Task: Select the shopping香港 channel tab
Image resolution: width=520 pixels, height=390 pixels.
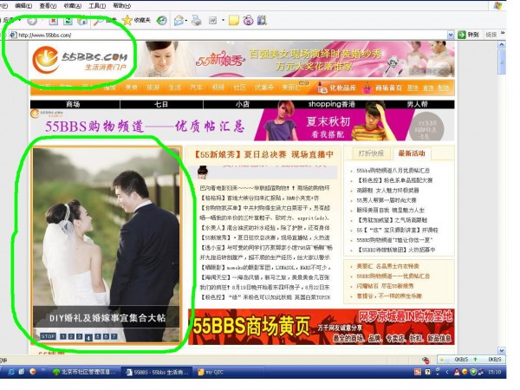Action: pos(332,104)
